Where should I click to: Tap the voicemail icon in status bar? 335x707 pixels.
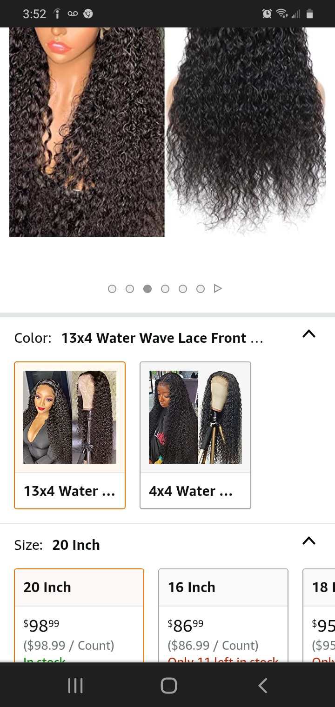pyautogui.click(x=73, y=14)
